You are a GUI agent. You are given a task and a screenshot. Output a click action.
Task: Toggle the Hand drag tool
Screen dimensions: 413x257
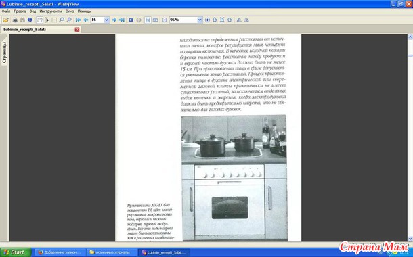pos(39,20)
